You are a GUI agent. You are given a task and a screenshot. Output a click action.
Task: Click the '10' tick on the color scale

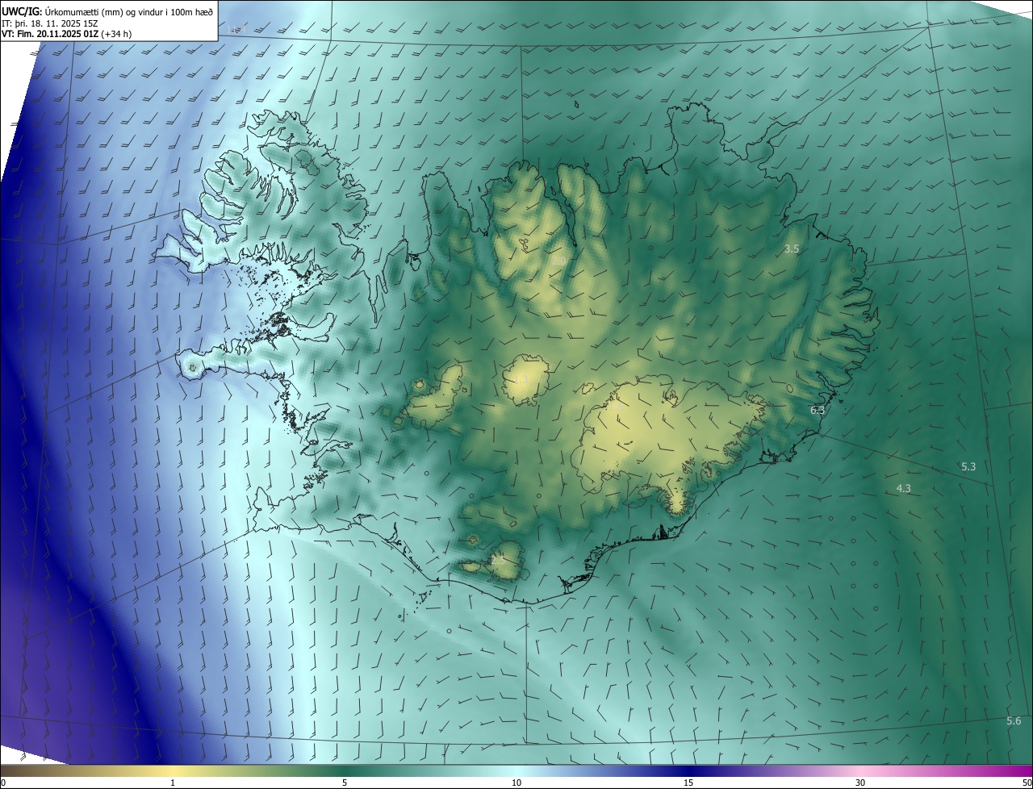tap(516, 783)
